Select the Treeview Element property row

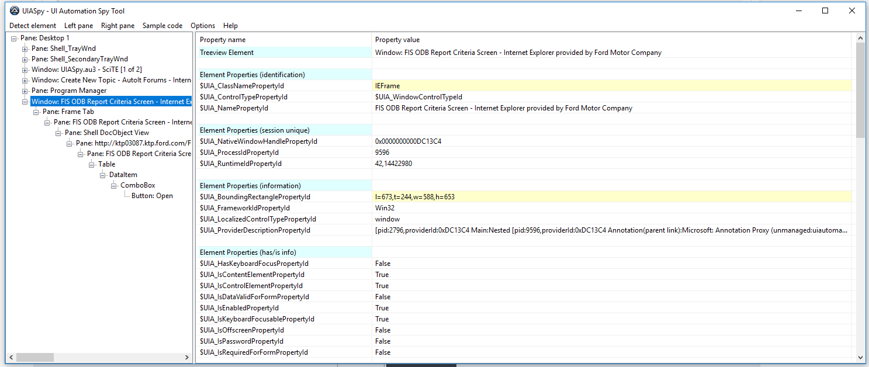coord(524,53)
